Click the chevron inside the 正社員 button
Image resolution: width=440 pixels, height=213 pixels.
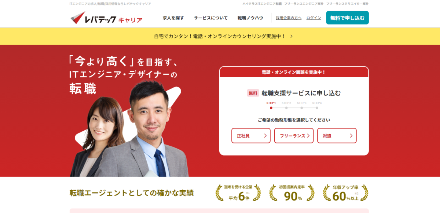point(266,135)
